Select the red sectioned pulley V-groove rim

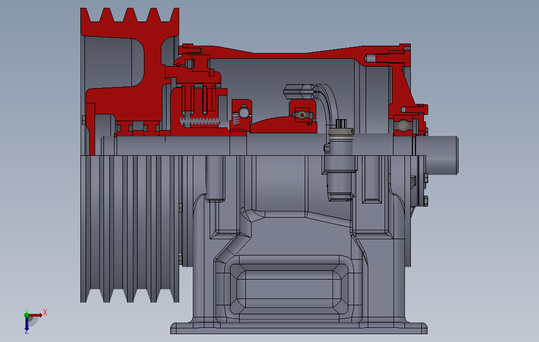click(x=130, y=22)
